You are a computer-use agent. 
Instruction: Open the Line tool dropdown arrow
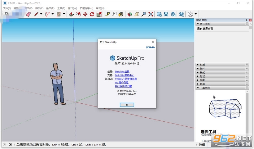pyautogui.click(x=41, y=14)
